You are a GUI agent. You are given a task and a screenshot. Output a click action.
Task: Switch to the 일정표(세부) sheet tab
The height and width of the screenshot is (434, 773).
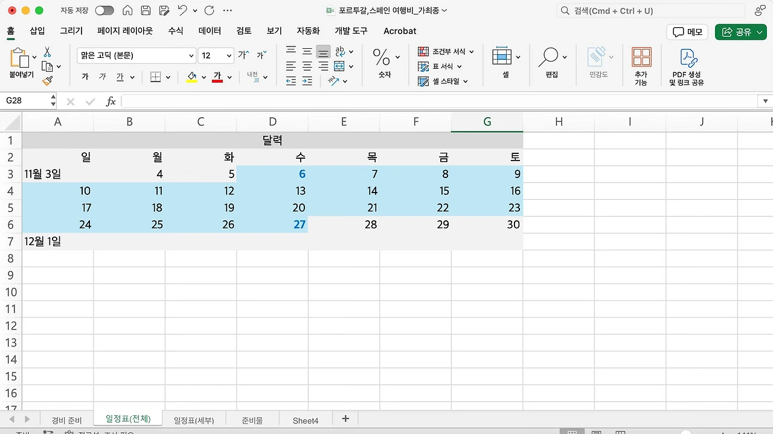(194, 420)
